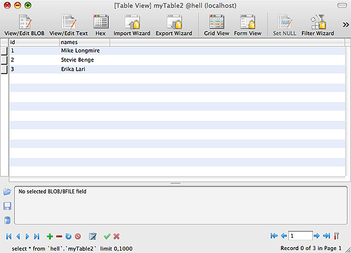Screen dimensions: 351x253
Task: Select the id cell of the Stevie Benge row
Action: (35, 60)
